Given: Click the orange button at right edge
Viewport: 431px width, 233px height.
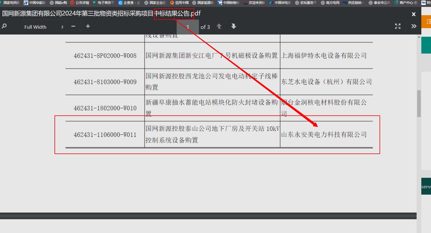Looking at the screenshot, I should point(426,22).
